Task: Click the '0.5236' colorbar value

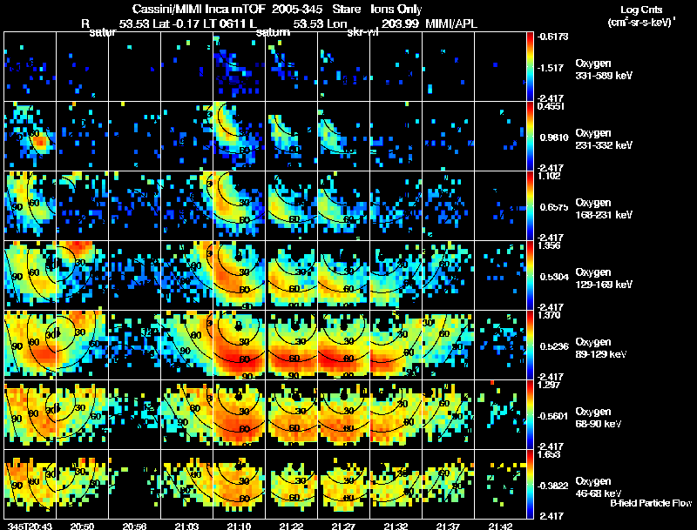Action: pyautogui.click(x=554, y=346)
